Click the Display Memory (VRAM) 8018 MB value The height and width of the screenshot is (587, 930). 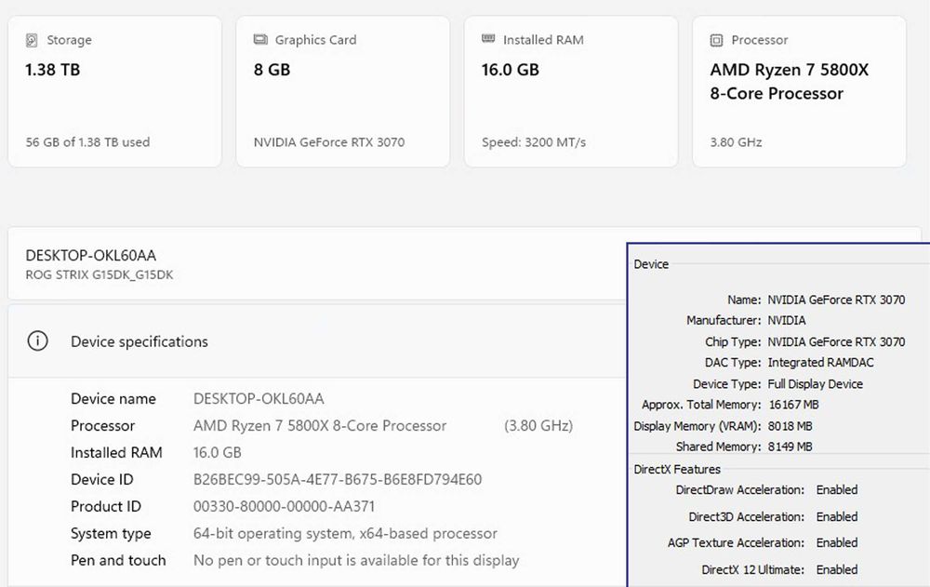(790, 426)
